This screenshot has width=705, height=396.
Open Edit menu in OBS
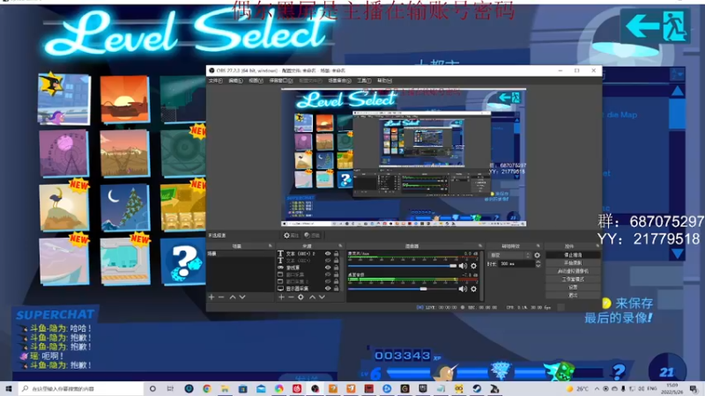235,81
